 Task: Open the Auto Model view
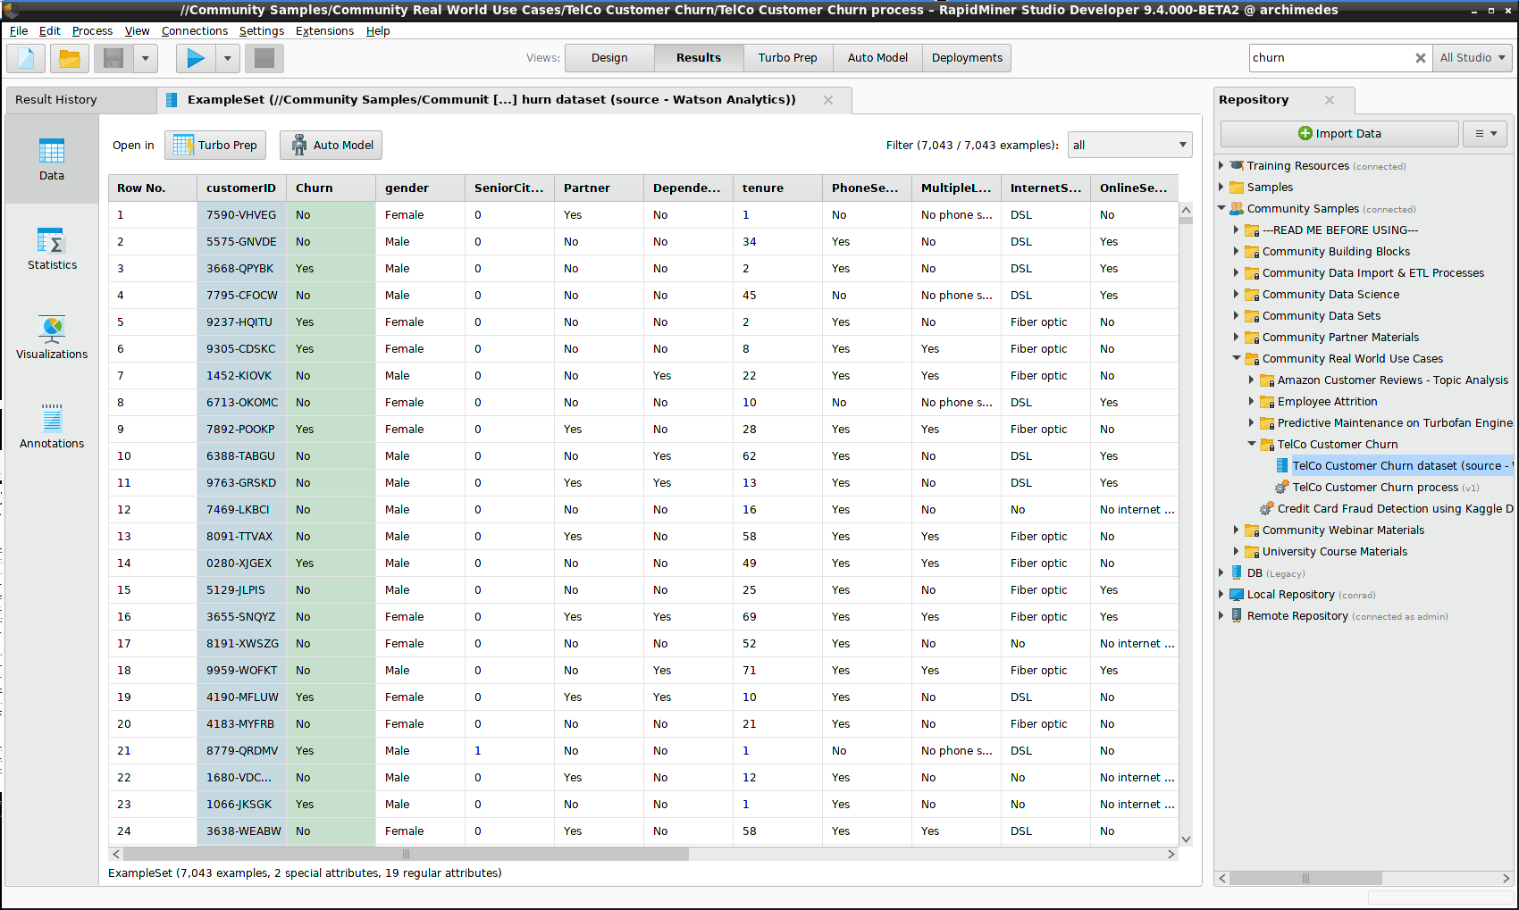(x=877, y=58)
